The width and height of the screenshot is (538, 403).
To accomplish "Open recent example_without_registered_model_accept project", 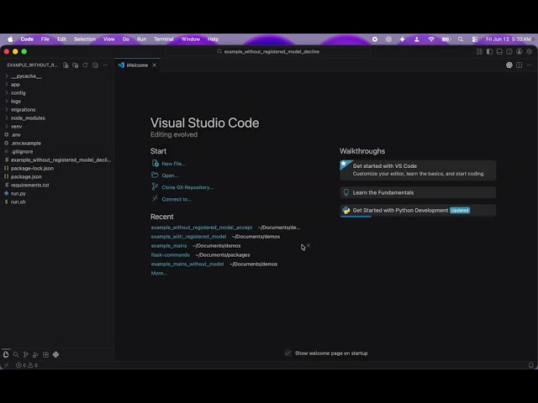I will point(202,228).
